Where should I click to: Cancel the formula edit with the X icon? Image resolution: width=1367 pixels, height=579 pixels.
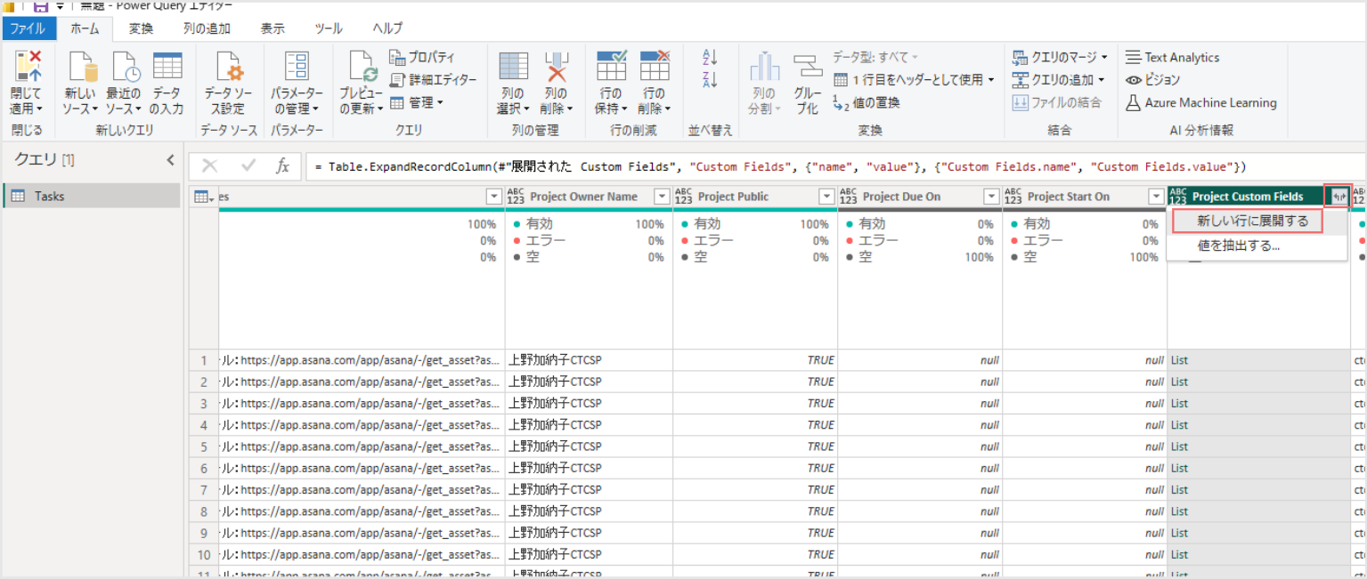pos(210,166)
